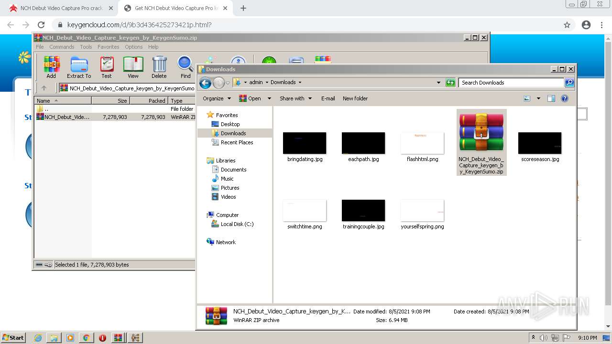
Task: Select the KeygenSumo.zip archive icon
Action: [481, 133]
